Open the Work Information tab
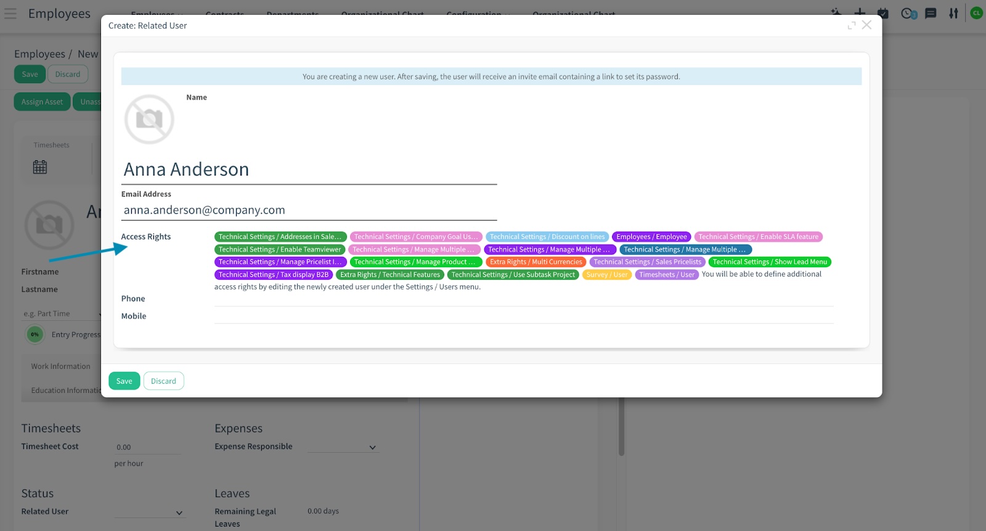 point(60,366)
